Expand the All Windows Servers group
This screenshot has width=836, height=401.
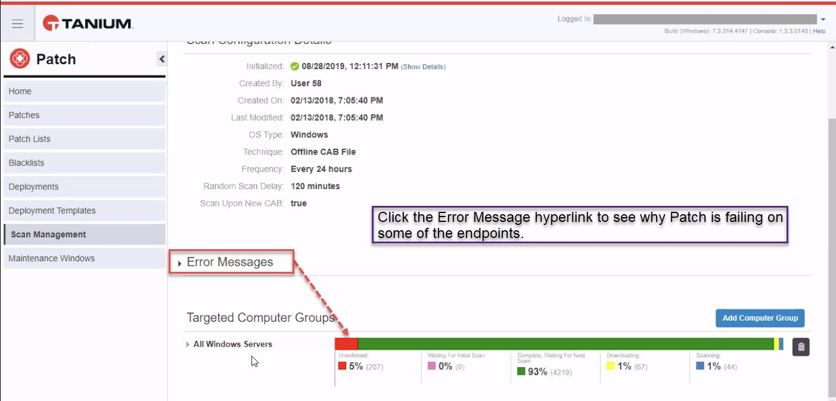188,344
